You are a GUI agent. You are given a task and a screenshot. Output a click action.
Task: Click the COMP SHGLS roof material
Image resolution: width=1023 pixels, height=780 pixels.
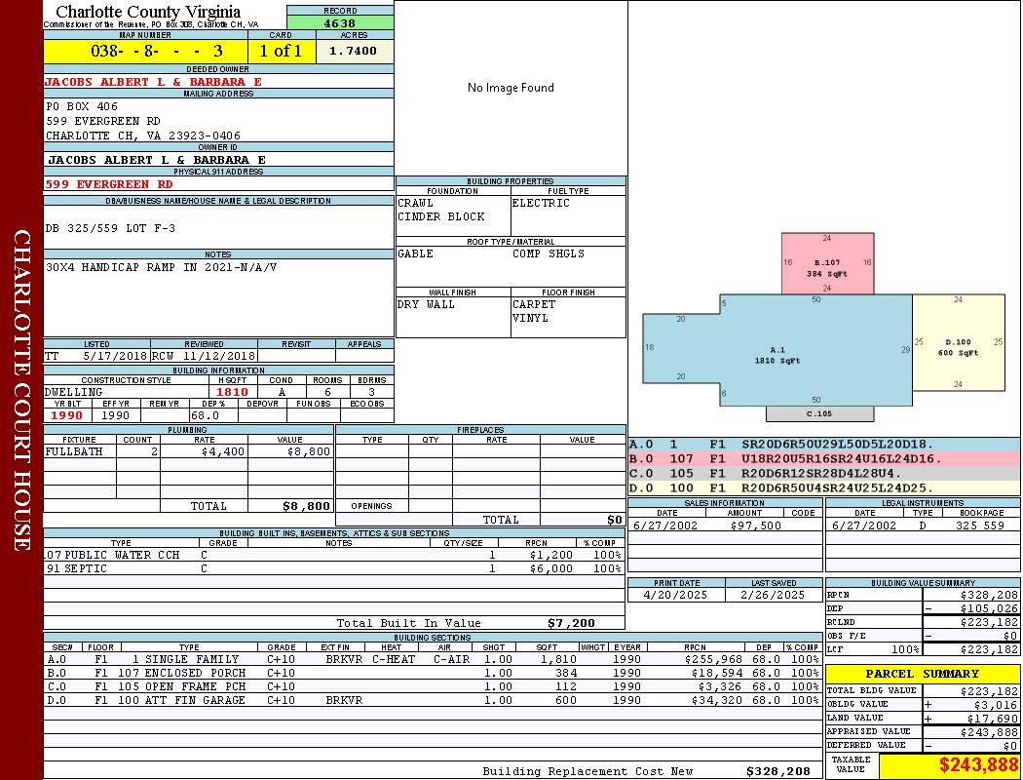tap(548, 253)
